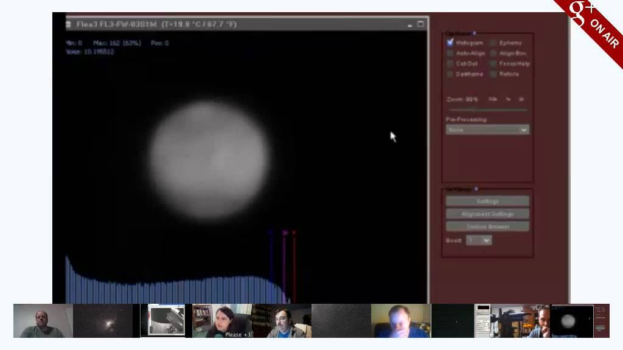Click the Noise: 10.195512 readout
This screenshot has height=350, width=623.
90,52
